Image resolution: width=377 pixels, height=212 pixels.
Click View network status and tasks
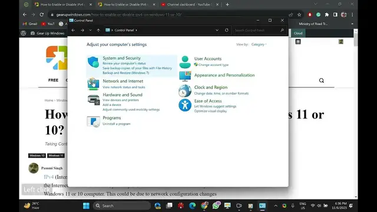point(124,87)
